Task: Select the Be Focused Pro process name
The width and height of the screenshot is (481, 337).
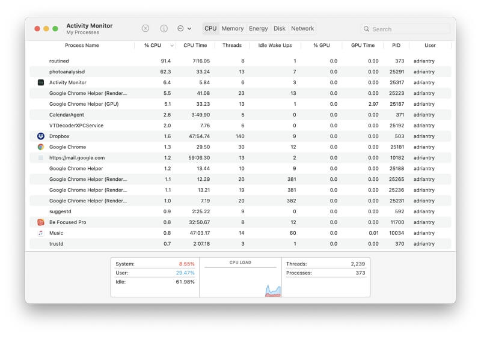Action: 67,222
